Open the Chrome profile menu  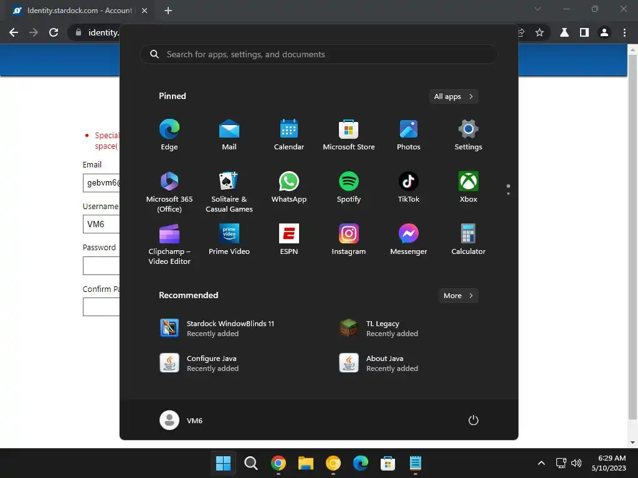click(604, 32)
